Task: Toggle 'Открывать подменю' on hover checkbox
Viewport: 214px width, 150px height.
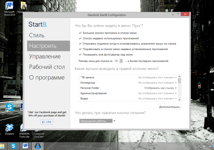Action: tap(80, 44)
